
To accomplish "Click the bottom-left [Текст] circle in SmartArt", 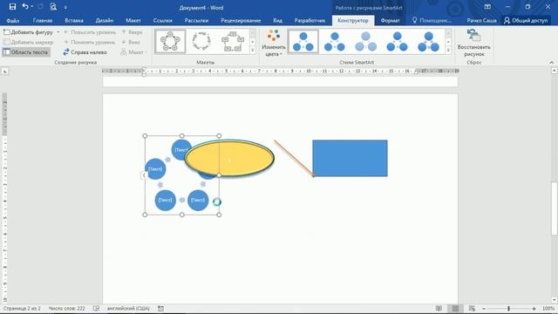I will tap(166, 200).
